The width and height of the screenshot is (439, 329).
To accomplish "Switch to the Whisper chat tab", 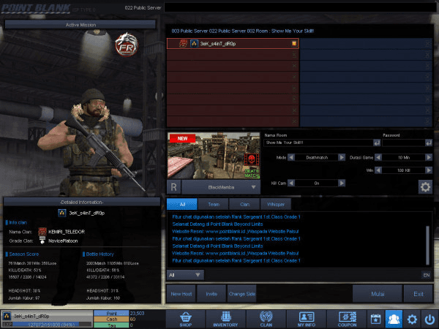I will coord(275,205).
